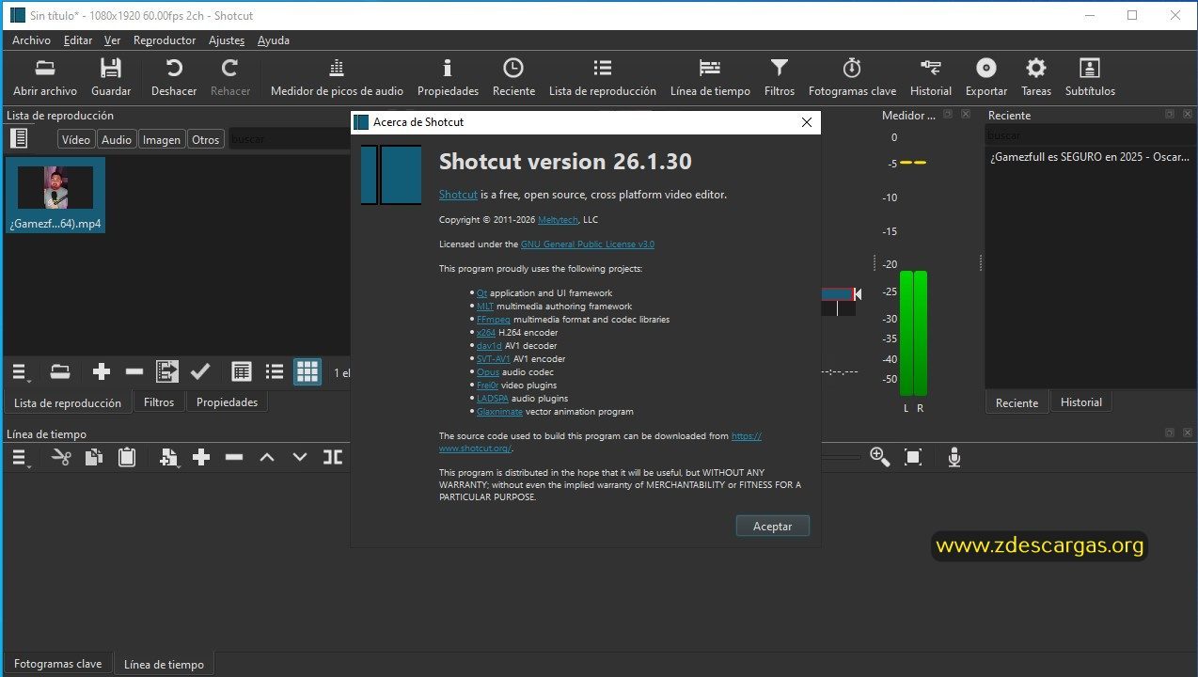Open the Editar menu
Screen dimensions: 1198x677
click(78, 40)
